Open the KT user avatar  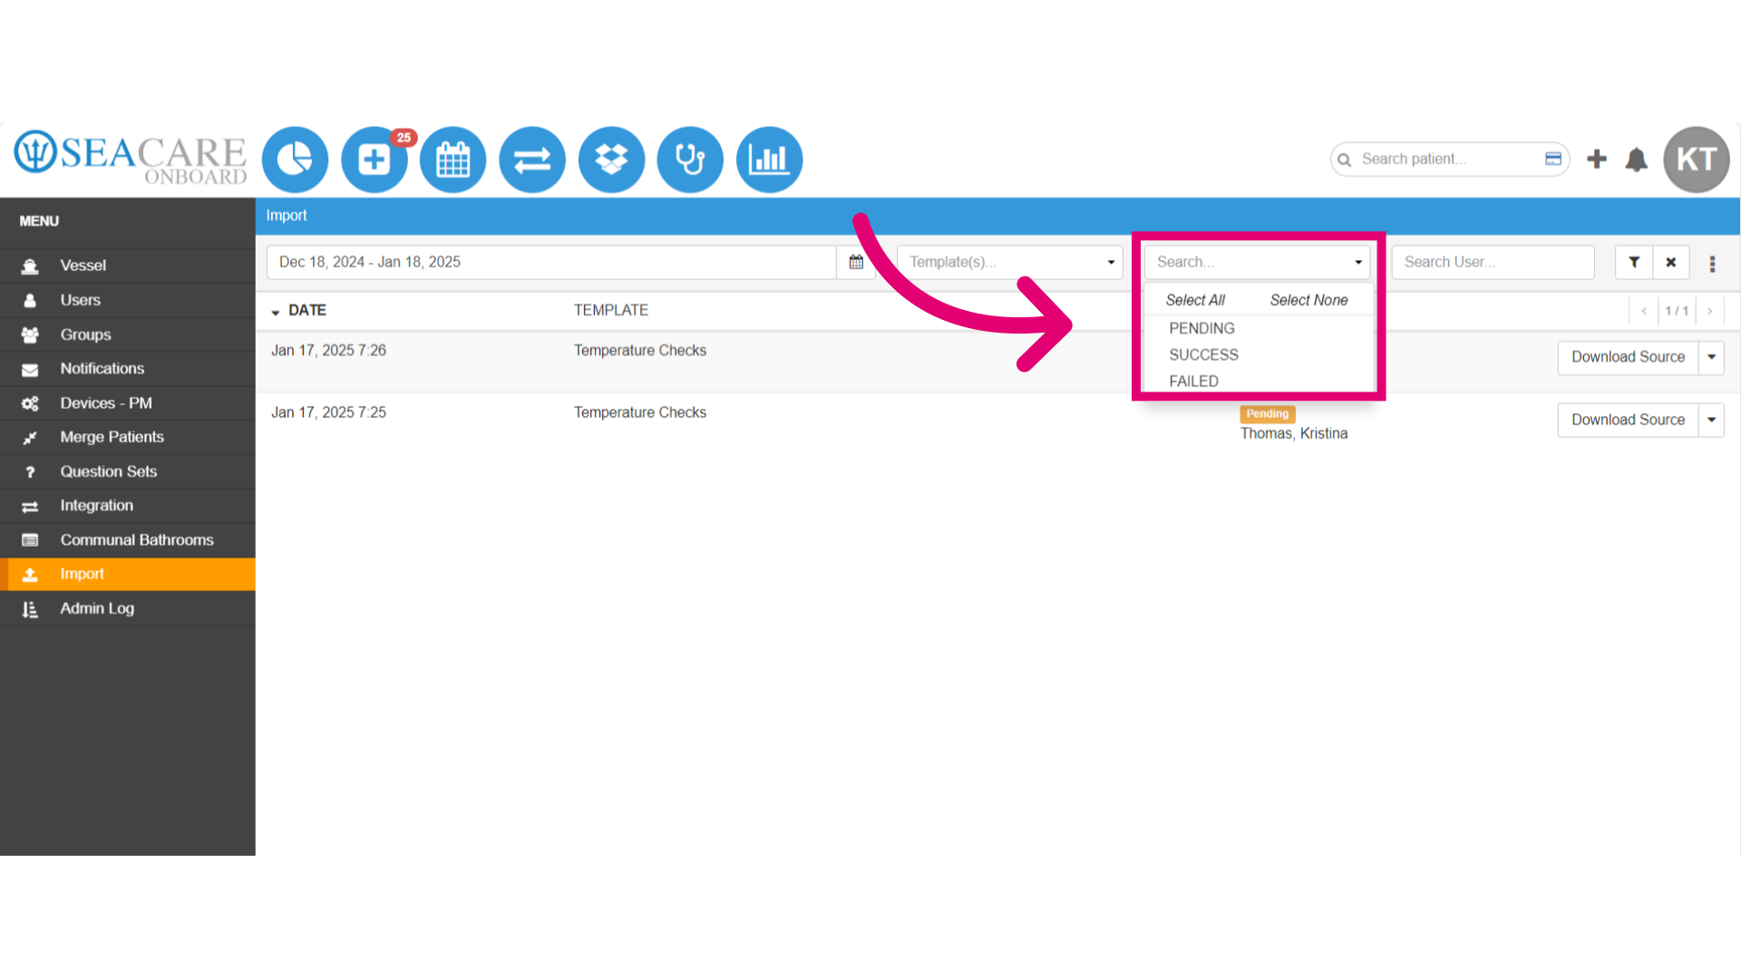click(x=1697, y=160)
